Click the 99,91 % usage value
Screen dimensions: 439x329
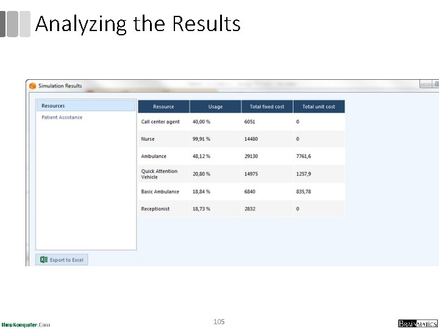[201, 139]
